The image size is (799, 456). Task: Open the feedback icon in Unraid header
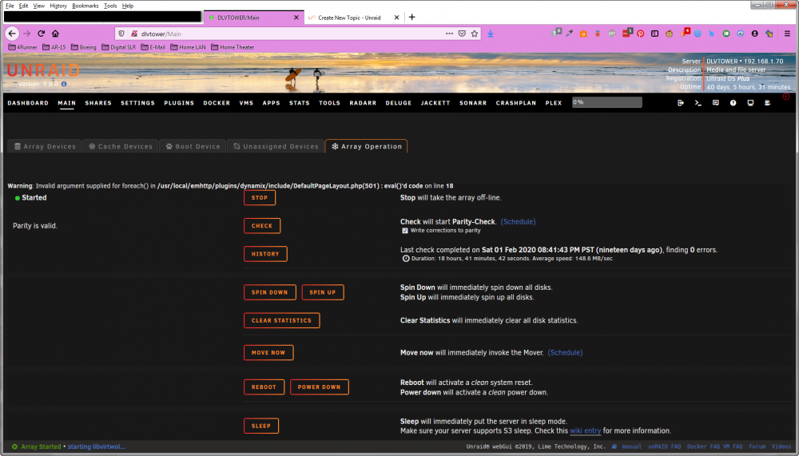(715, 103)
